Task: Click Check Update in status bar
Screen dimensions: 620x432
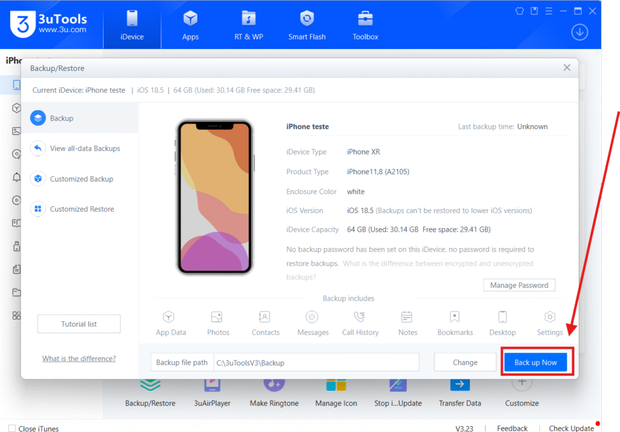Action: [x=571, y=428]
